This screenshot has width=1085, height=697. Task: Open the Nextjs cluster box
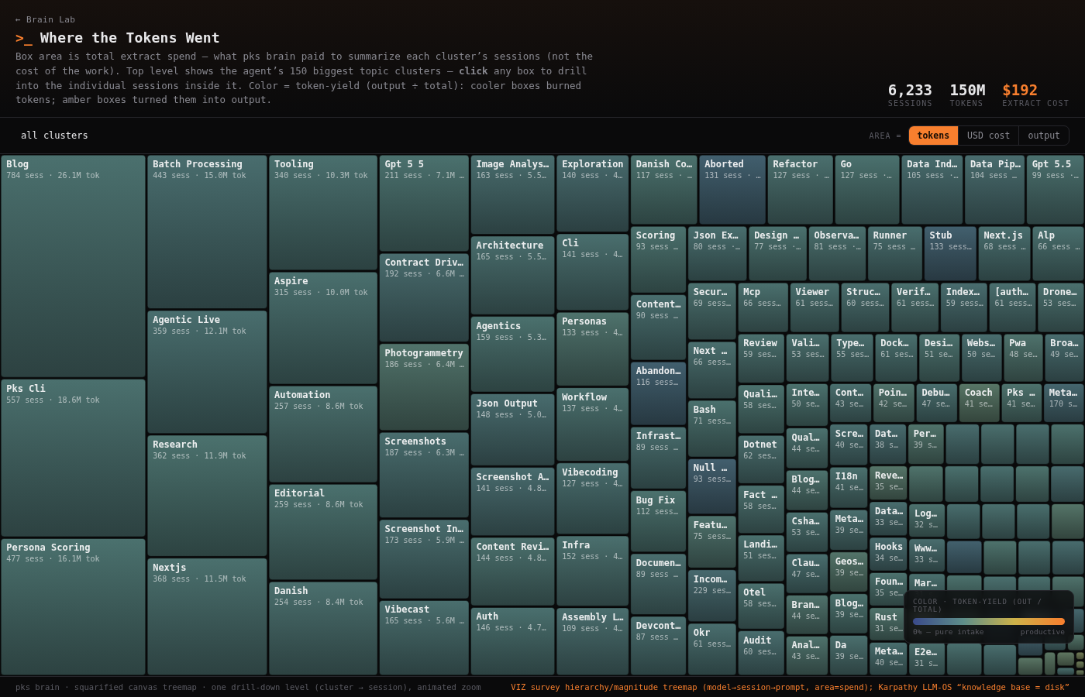[x=207, y=616]
